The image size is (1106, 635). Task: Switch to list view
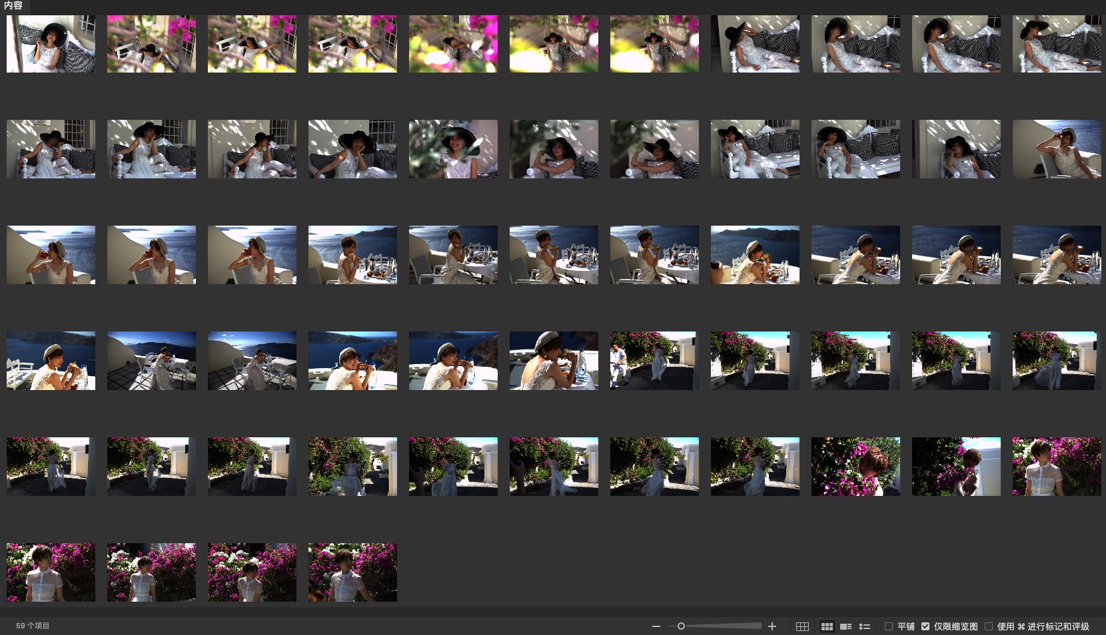[865, 626]
